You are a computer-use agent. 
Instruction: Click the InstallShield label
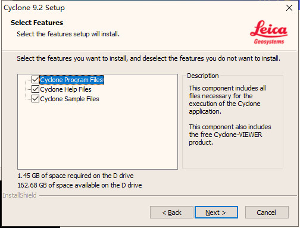click(20, 195)
